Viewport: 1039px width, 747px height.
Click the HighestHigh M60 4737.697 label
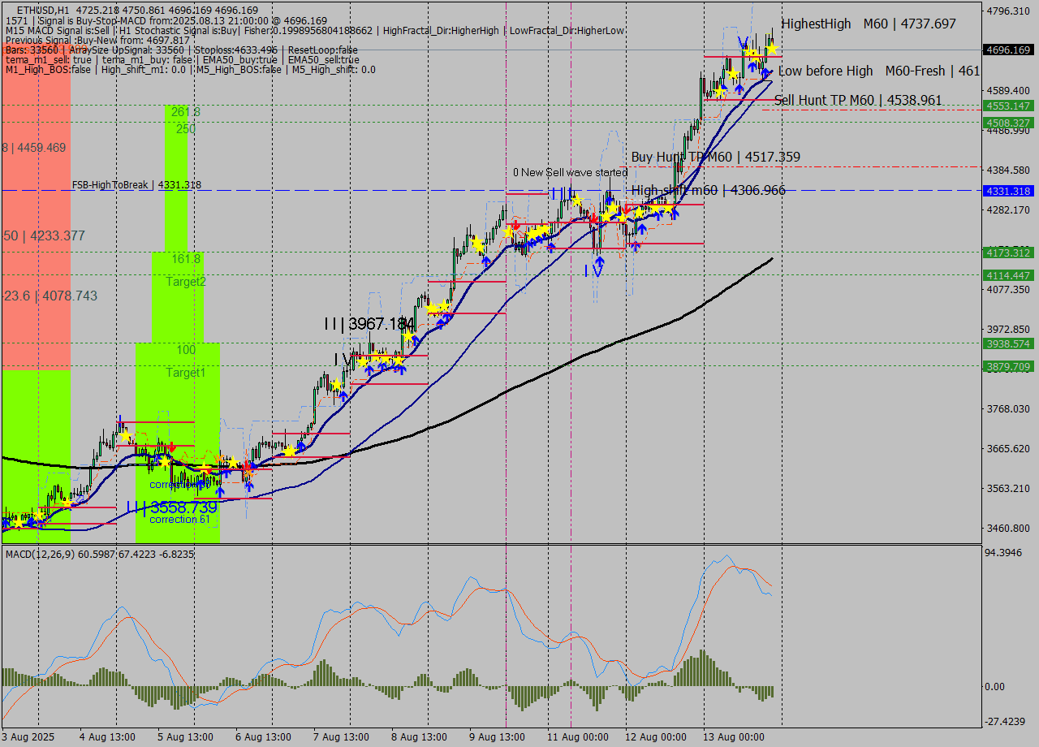point(860,24)
